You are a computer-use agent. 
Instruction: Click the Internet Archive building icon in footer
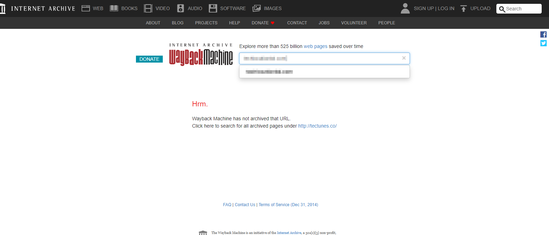click(x=203, y=233)
